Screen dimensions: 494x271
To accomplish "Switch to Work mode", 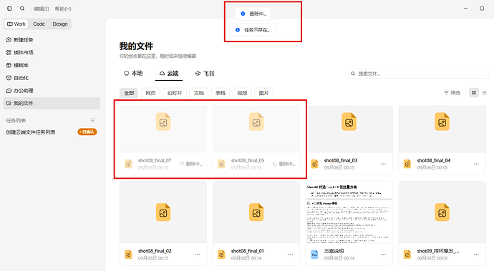I will (16, 24).
